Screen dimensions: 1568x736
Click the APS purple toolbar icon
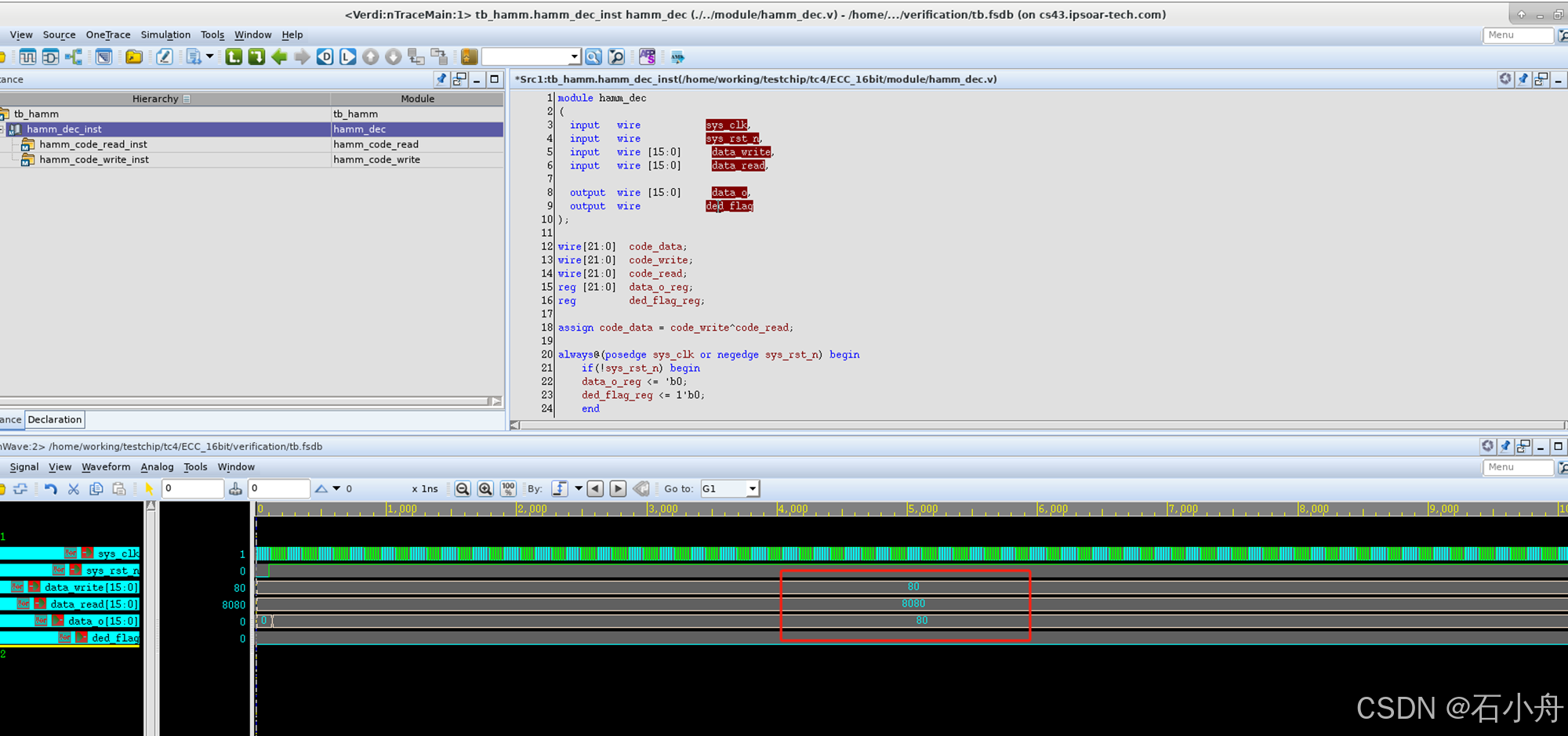[x=647, y=56]
